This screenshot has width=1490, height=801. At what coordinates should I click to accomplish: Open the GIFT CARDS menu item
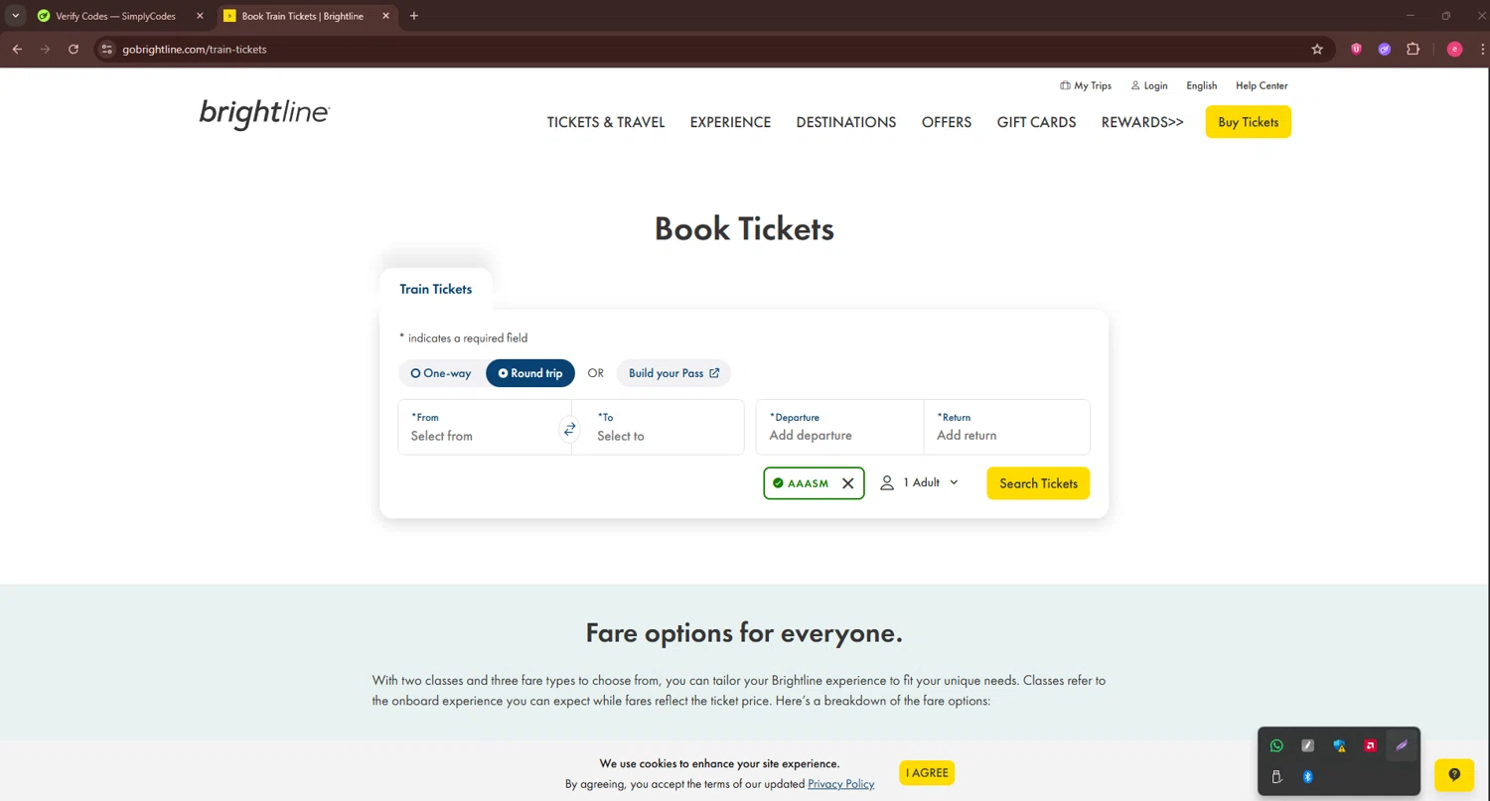click(1036, 122)
